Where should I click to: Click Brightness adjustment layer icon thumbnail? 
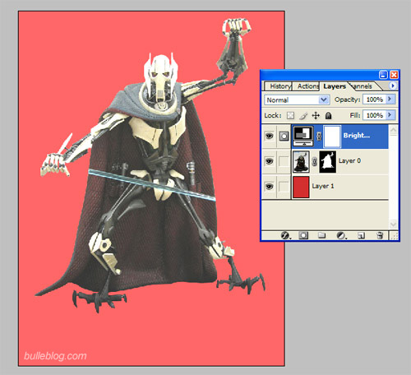point(303,136)
